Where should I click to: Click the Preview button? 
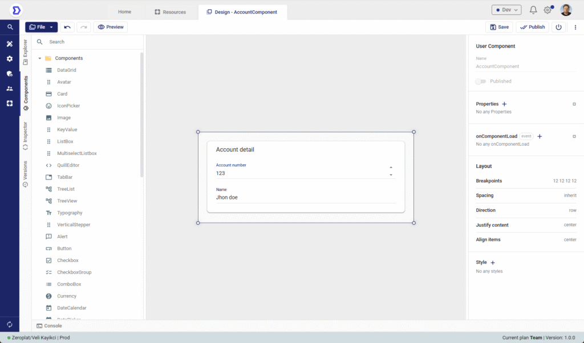pyautogui.click(x=111, y=27)
